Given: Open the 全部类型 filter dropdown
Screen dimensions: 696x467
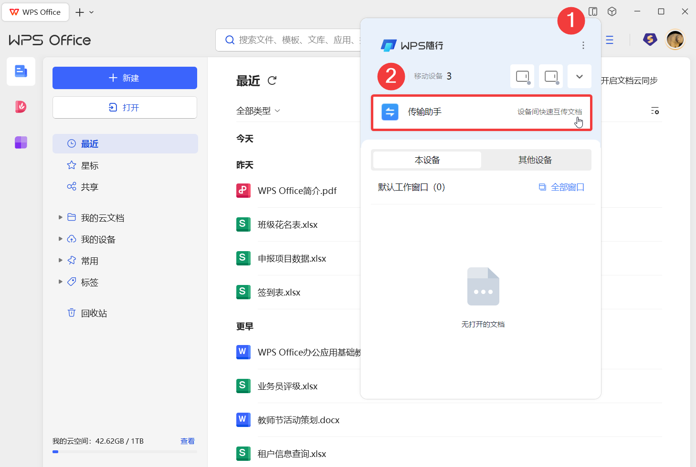Looking at the screenshot, I should point(258,111).
